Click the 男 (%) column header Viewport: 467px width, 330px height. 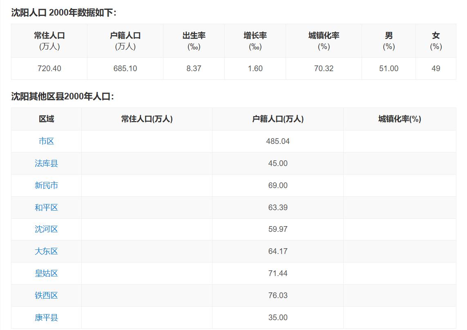389,41
